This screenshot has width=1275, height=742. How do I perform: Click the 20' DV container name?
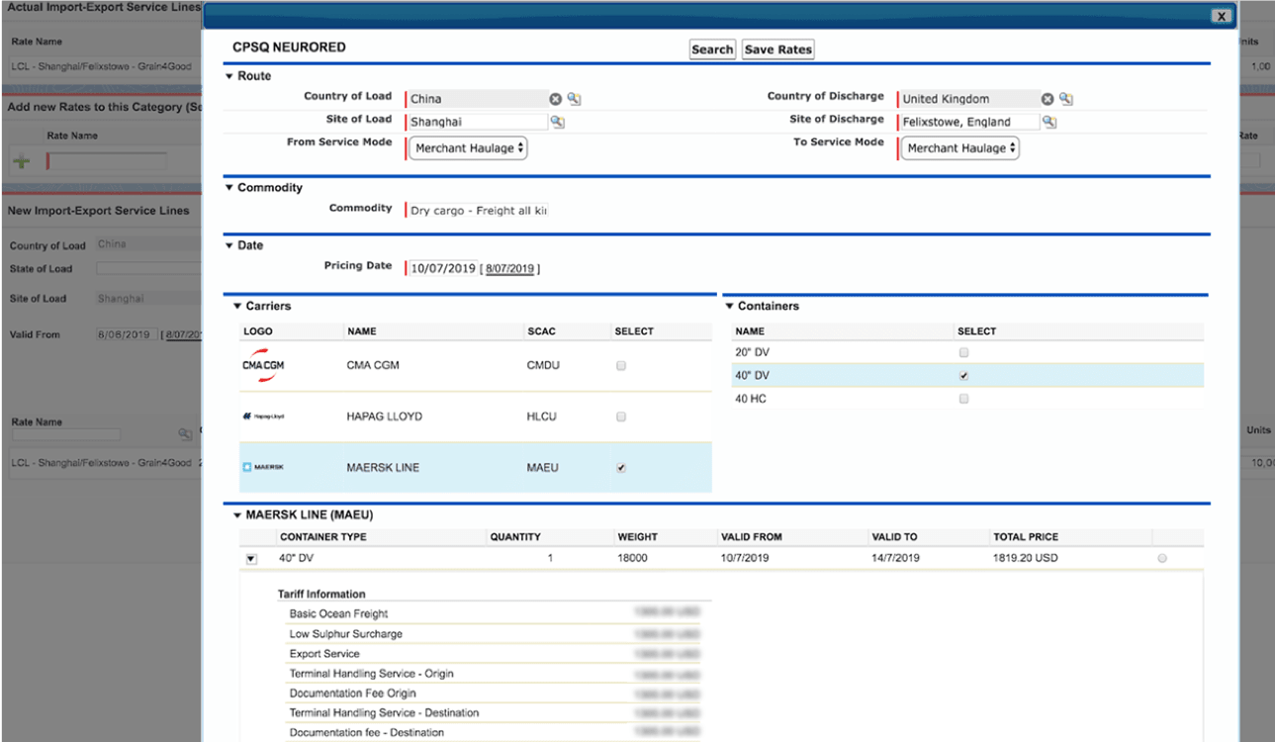(752, 352)
